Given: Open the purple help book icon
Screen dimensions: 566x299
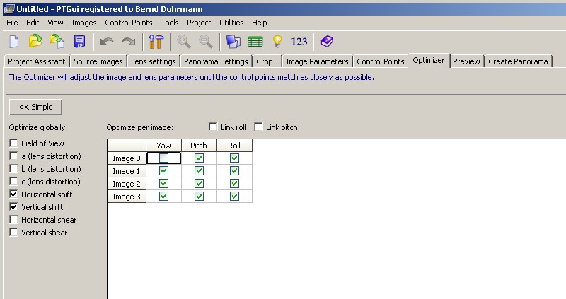Looking at the screenshot, I should click(326, 42).
